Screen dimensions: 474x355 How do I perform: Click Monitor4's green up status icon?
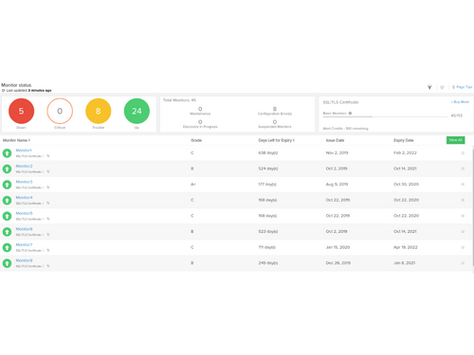7,201
